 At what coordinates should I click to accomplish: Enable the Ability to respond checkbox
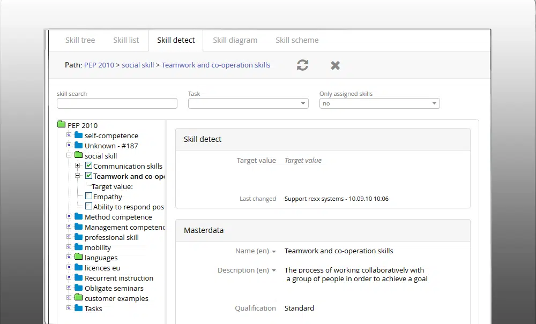pos(88,206)
